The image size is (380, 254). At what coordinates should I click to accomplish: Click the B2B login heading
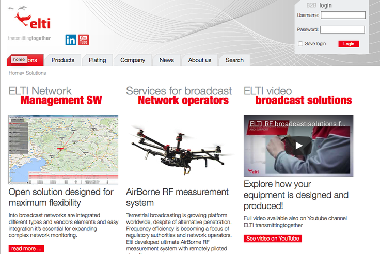(x=319, y=5)
